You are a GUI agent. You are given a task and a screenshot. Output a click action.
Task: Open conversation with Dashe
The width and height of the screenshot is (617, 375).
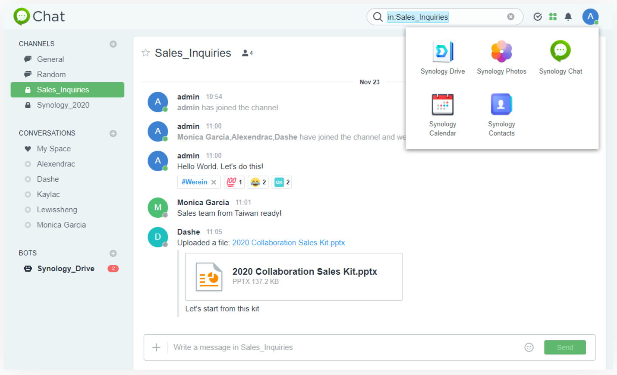(x=68, y=179)
